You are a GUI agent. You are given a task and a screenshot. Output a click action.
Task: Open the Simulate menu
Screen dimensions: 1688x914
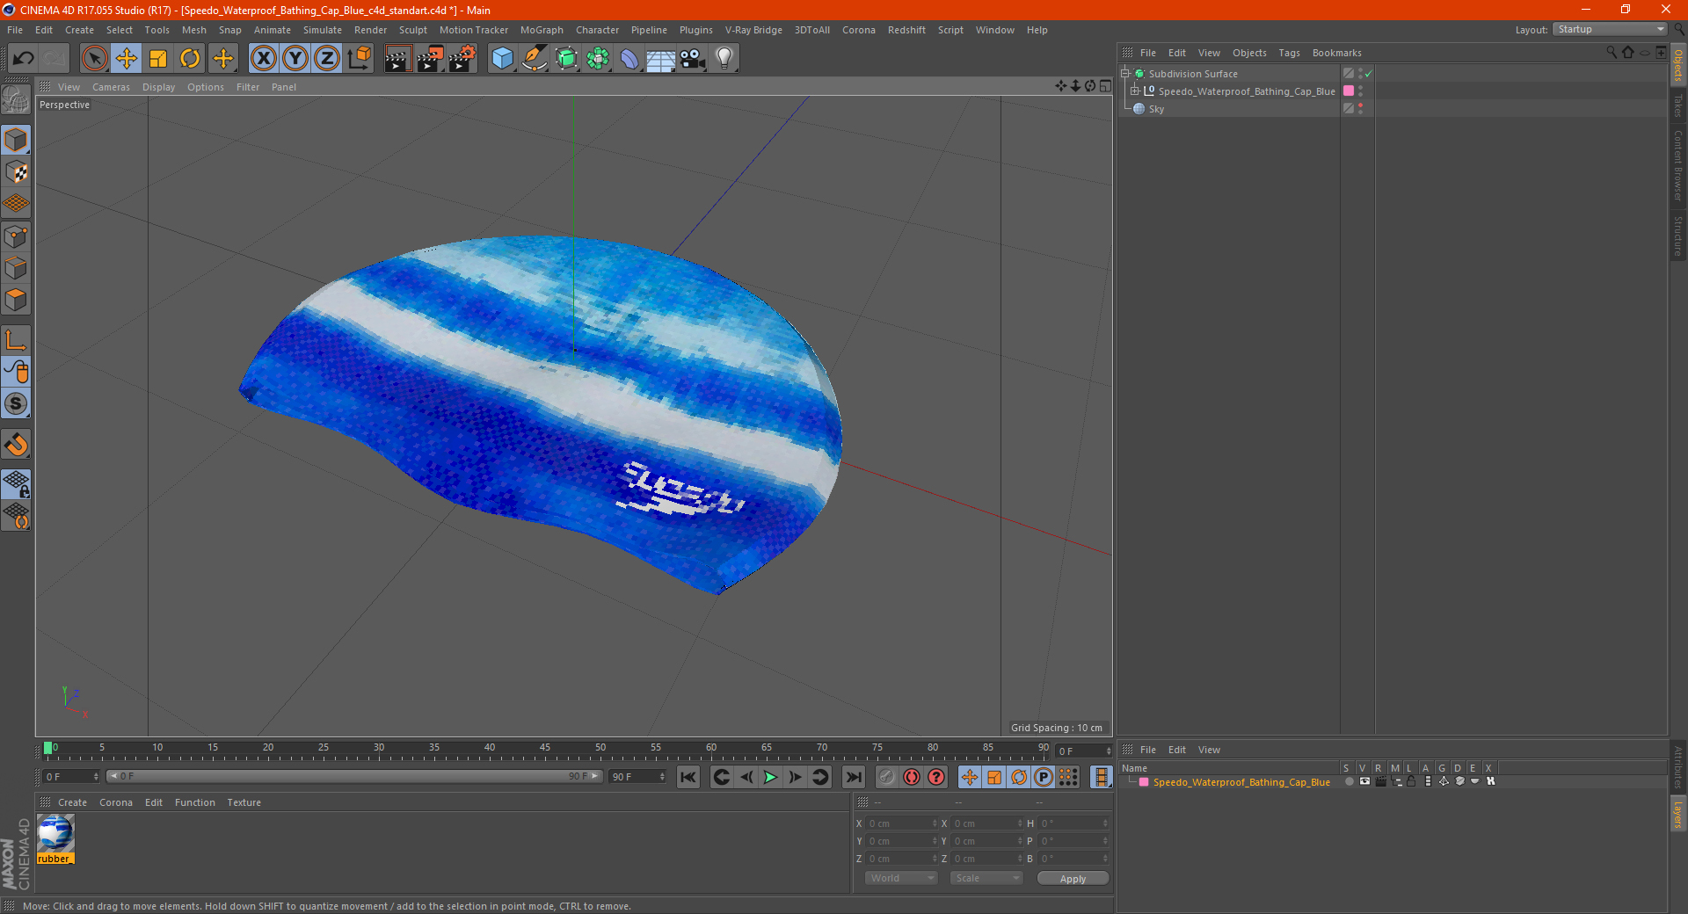323,30
